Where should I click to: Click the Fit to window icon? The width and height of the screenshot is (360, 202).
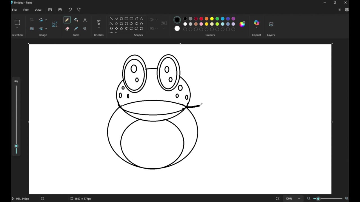[x=278, y=199]
